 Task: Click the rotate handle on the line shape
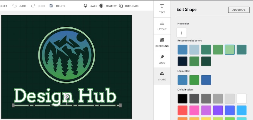(66, 96)
